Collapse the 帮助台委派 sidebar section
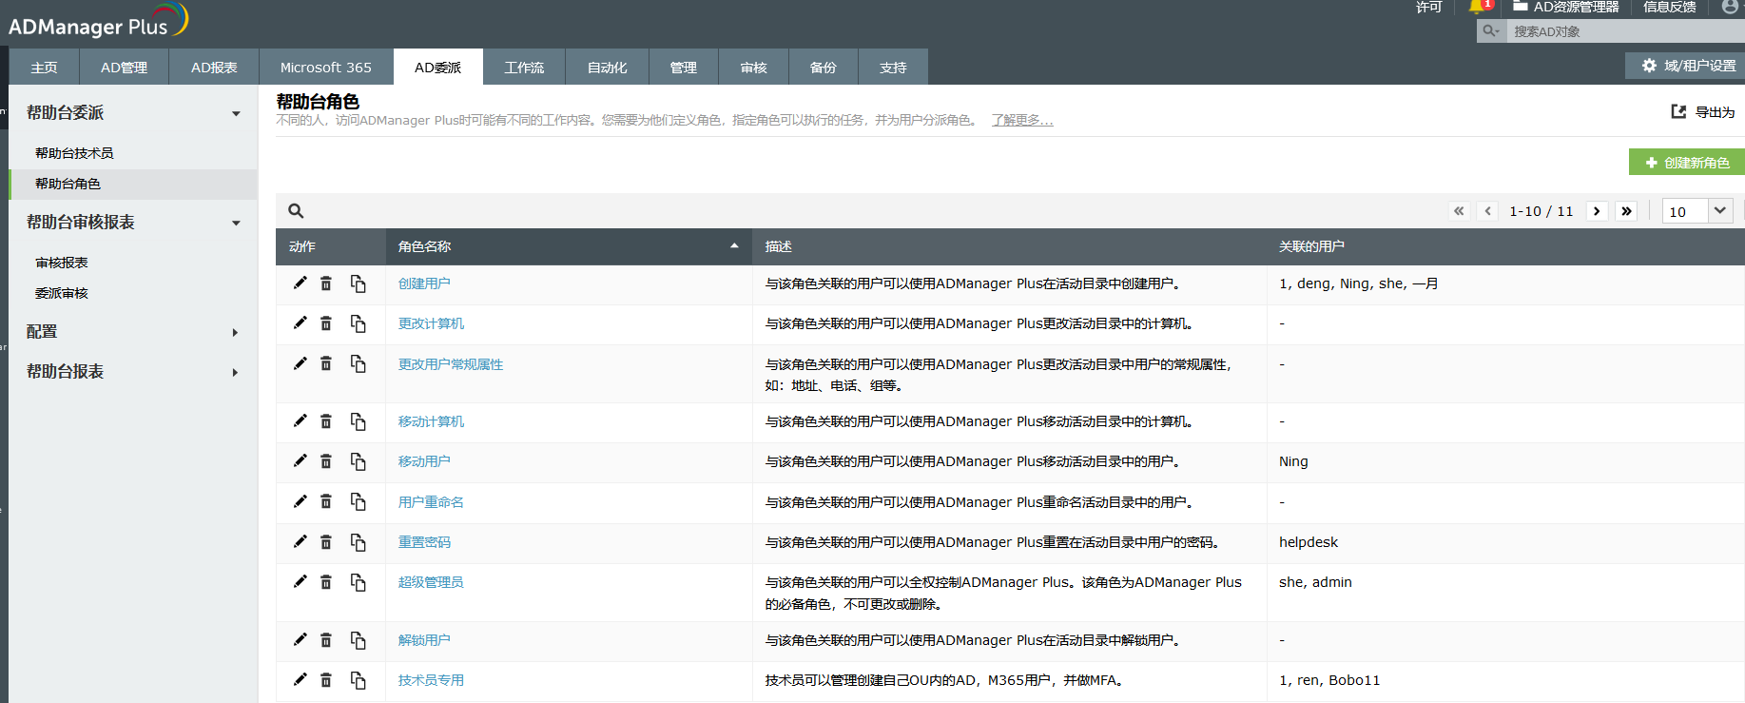This screenshot has height=703, width=1745. [236, 114]
